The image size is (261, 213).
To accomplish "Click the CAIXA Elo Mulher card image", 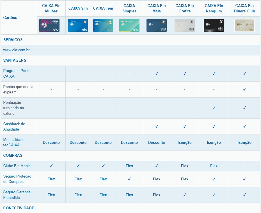I will [51, 26].
